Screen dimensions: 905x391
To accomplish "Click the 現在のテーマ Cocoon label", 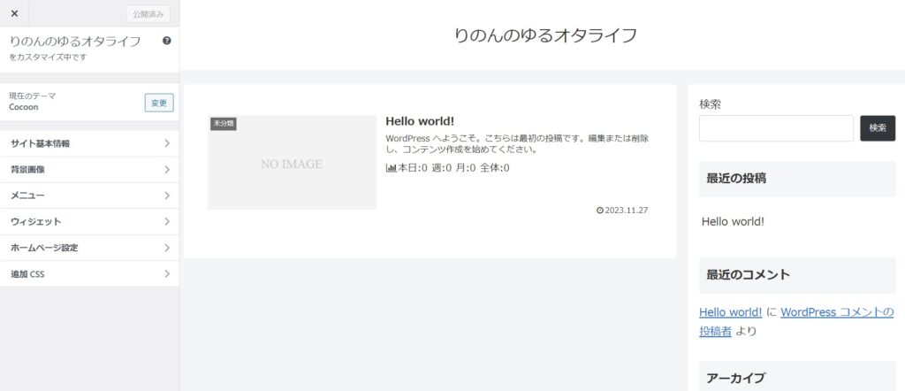I will tap(33, 102).
